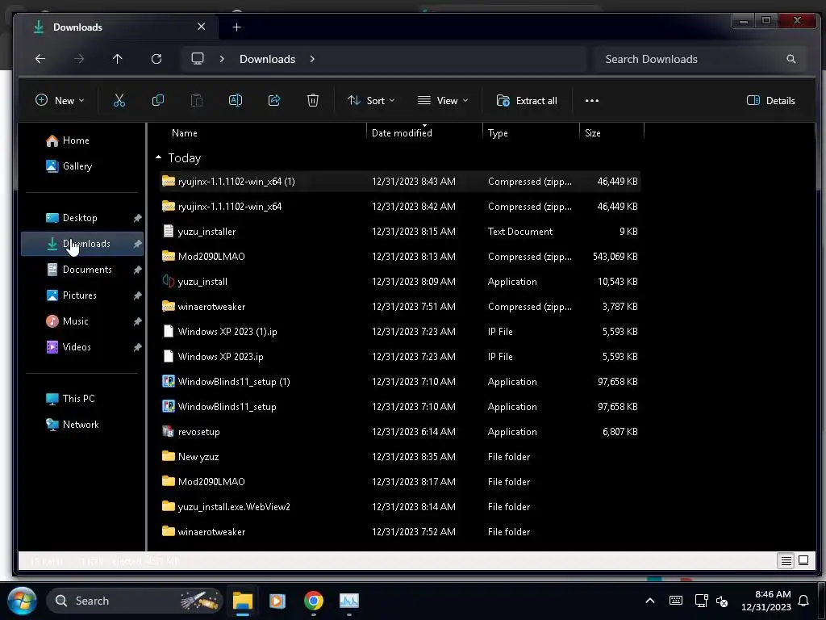Image resolution: width=826 pixels, height=620 pixels.
Task: Expand chevron before Downloads in address bar
Action: 222,59
